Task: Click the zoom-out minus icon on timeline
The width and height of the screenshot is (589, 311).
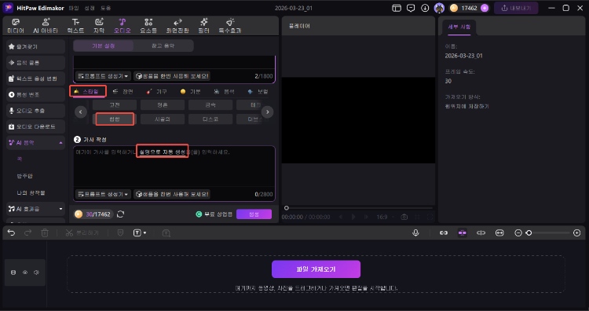Action: click(x=518, y=233)
